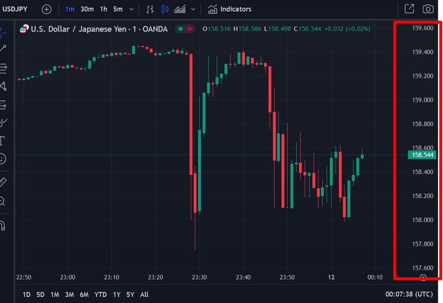Switch to the 1h timeframe
The width and height of the screenshot is (443, 303).
pyautogui.click(x=104, y=9)
